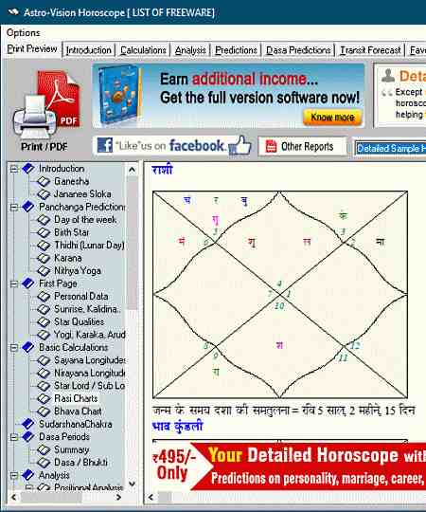
Task: Click the Jananee Sloka page icon
Action: pyautogui.click(x=44, y=194)
